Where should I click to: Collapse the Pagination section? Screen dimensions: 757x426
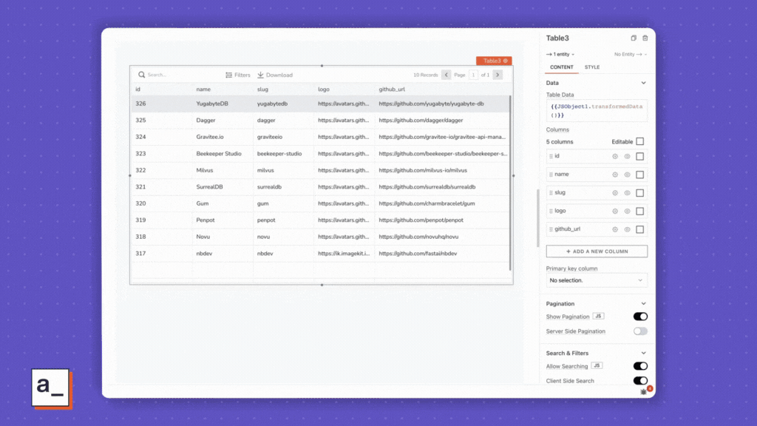click(644, 304)
